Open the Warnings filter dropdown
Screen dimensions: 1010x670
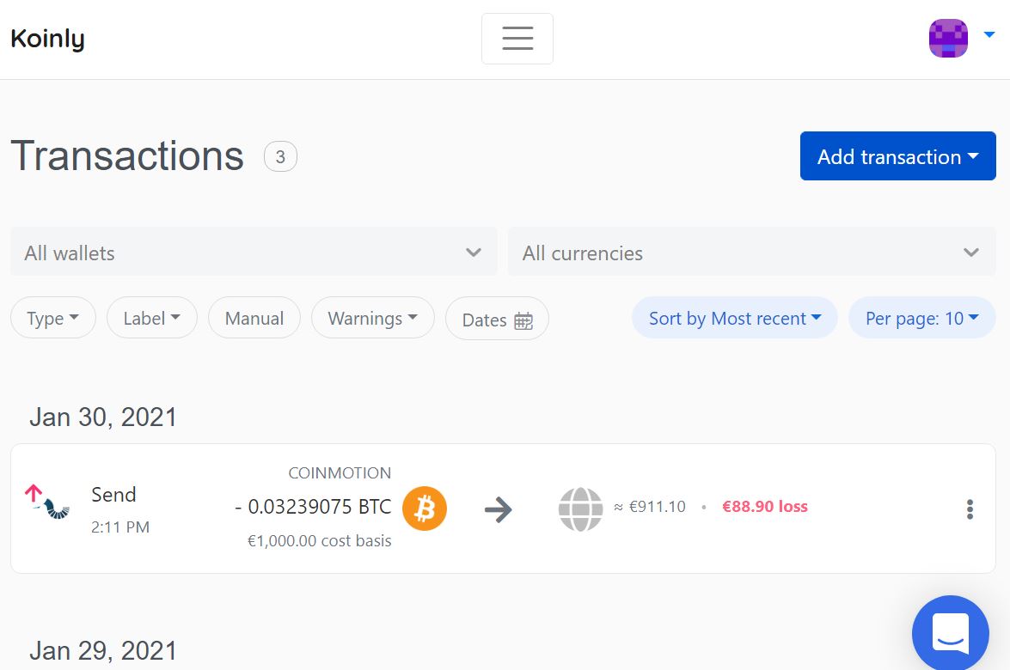pyautogui.click(x=372, y=319)
